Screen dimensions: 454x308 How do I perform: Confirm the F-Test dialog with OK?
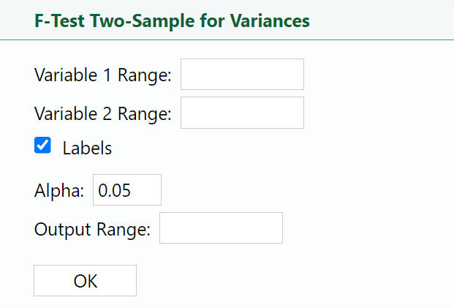pos(85,281)
